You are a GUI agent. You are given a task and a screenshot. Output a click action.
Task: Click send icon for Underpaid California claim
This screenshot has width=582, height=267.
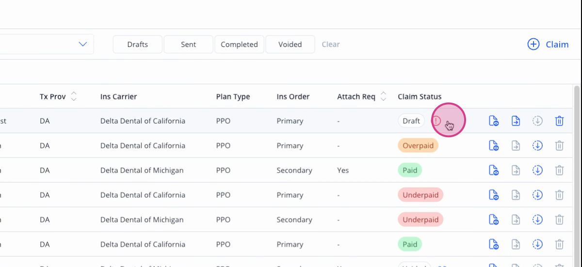516,195
